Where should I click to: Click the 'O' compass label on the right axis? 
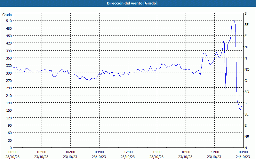pos(246,81)
